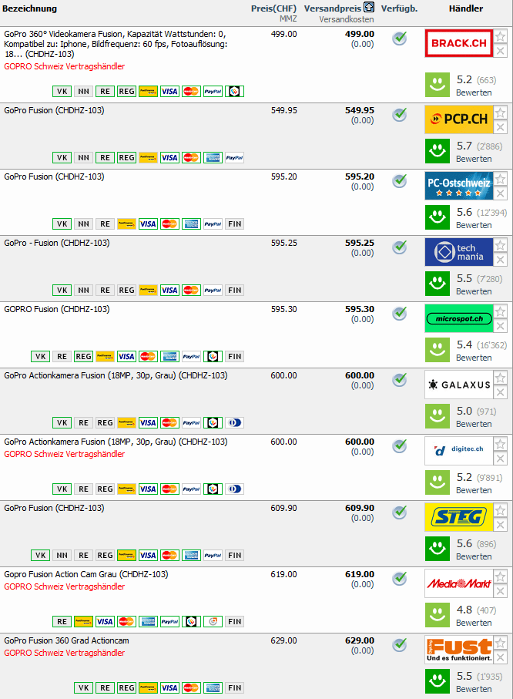
Task: Open the GoPro Fusion 360 Grad Actioncam listing
Action: (x=66, y=640)
